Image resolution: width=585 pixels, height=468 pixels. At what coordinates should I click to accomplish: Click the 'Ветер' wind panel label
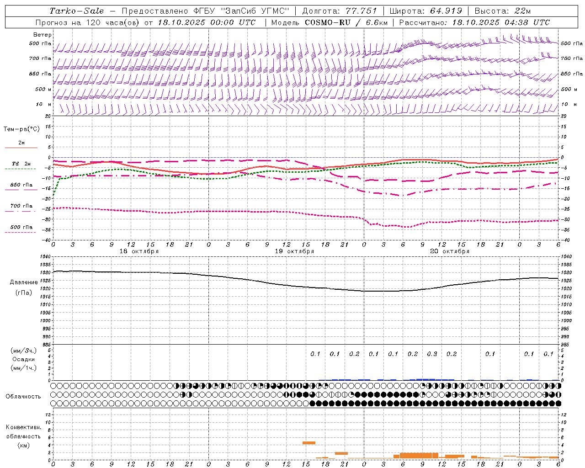pyautogui.click(x=43, y=35)
